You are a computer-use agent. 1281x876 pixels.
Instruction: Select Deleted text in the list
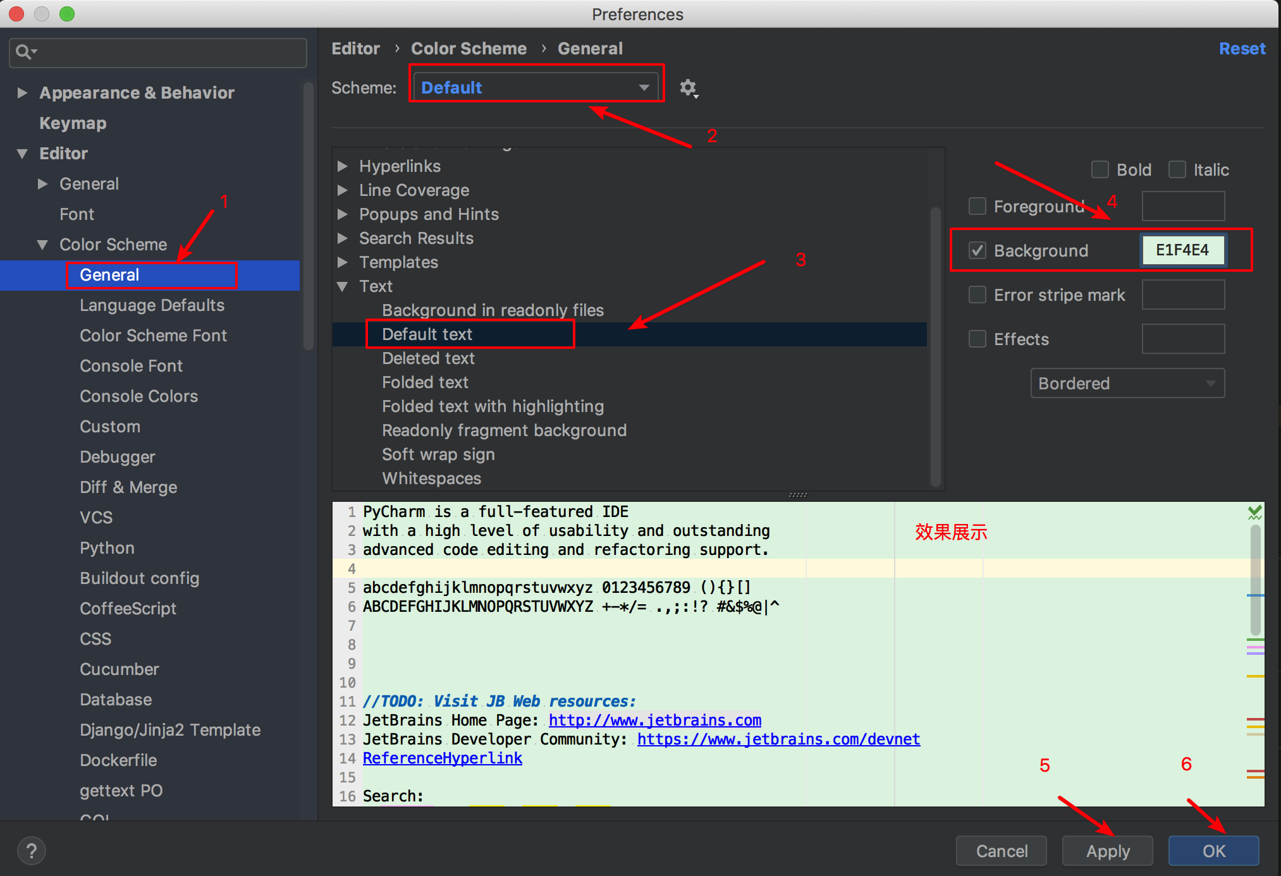(428, 358)
